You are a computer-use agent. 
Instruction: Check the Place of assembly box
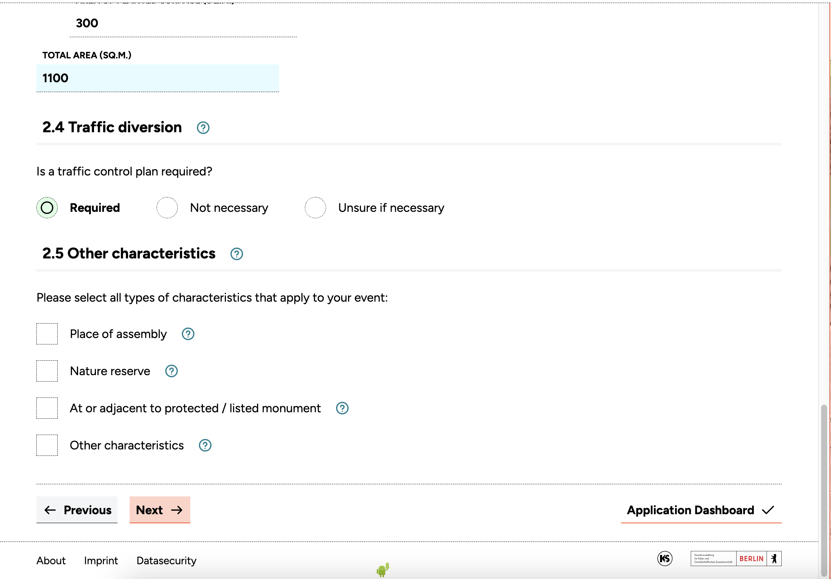coord(47,334)
